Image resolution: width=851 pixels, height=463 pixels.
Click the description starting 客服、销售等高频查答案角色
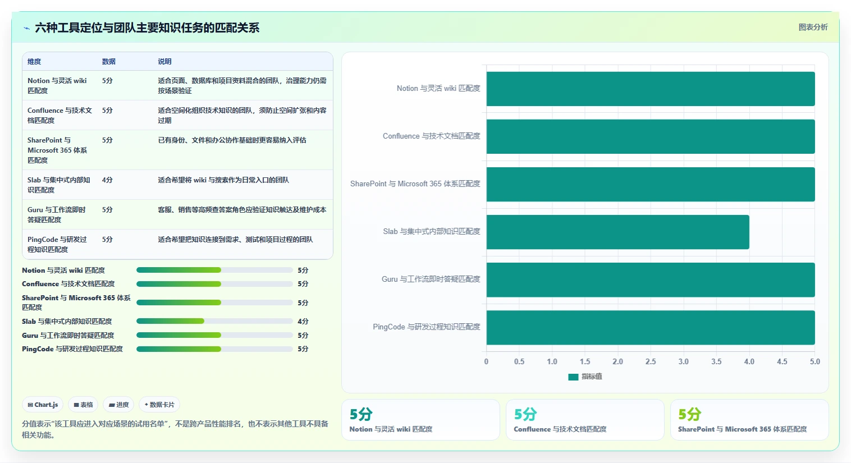coord(242,210)
